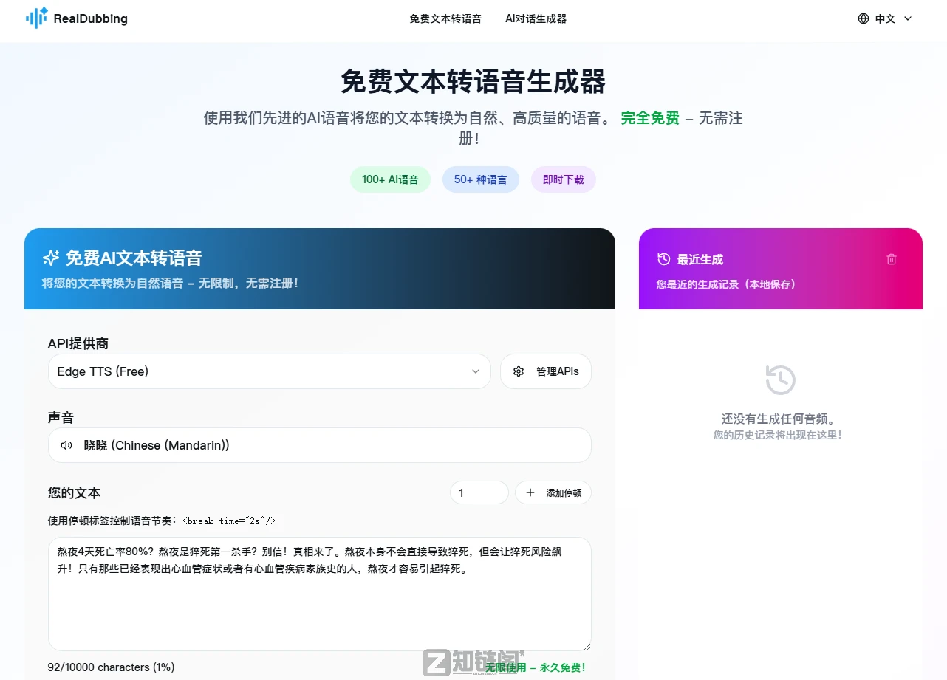Select the 即时下载 badge
The height and width of the screenshot is (680, 947).
point(563,179)
